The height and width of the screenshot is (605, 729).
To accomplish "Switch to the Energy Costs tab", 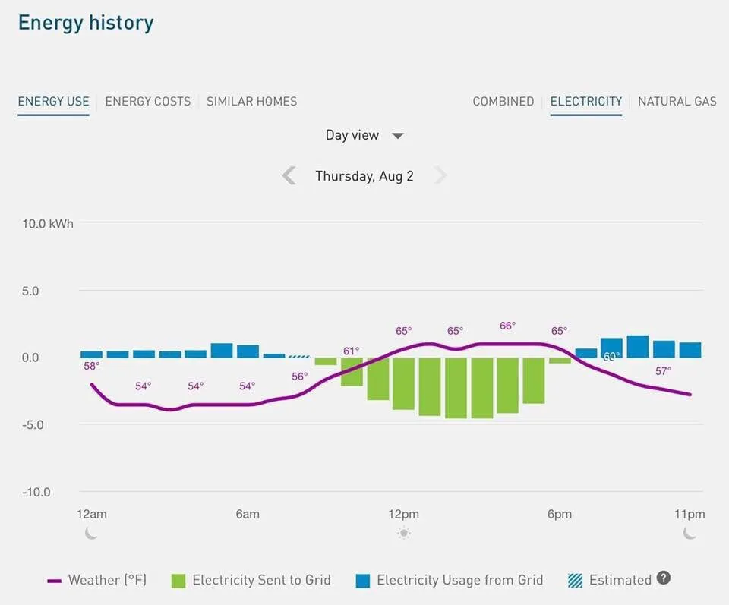I will point(148,101).
